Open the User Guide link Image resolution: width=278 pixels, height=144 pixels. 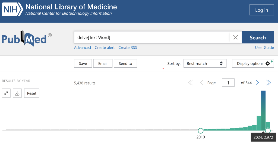pos(264,48)
